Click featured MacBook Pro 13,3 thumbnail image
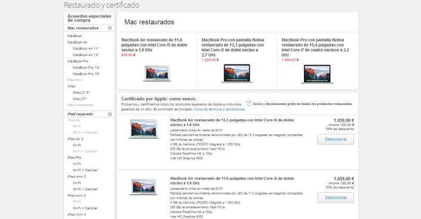The image size is (421, 219). [237, 73]
